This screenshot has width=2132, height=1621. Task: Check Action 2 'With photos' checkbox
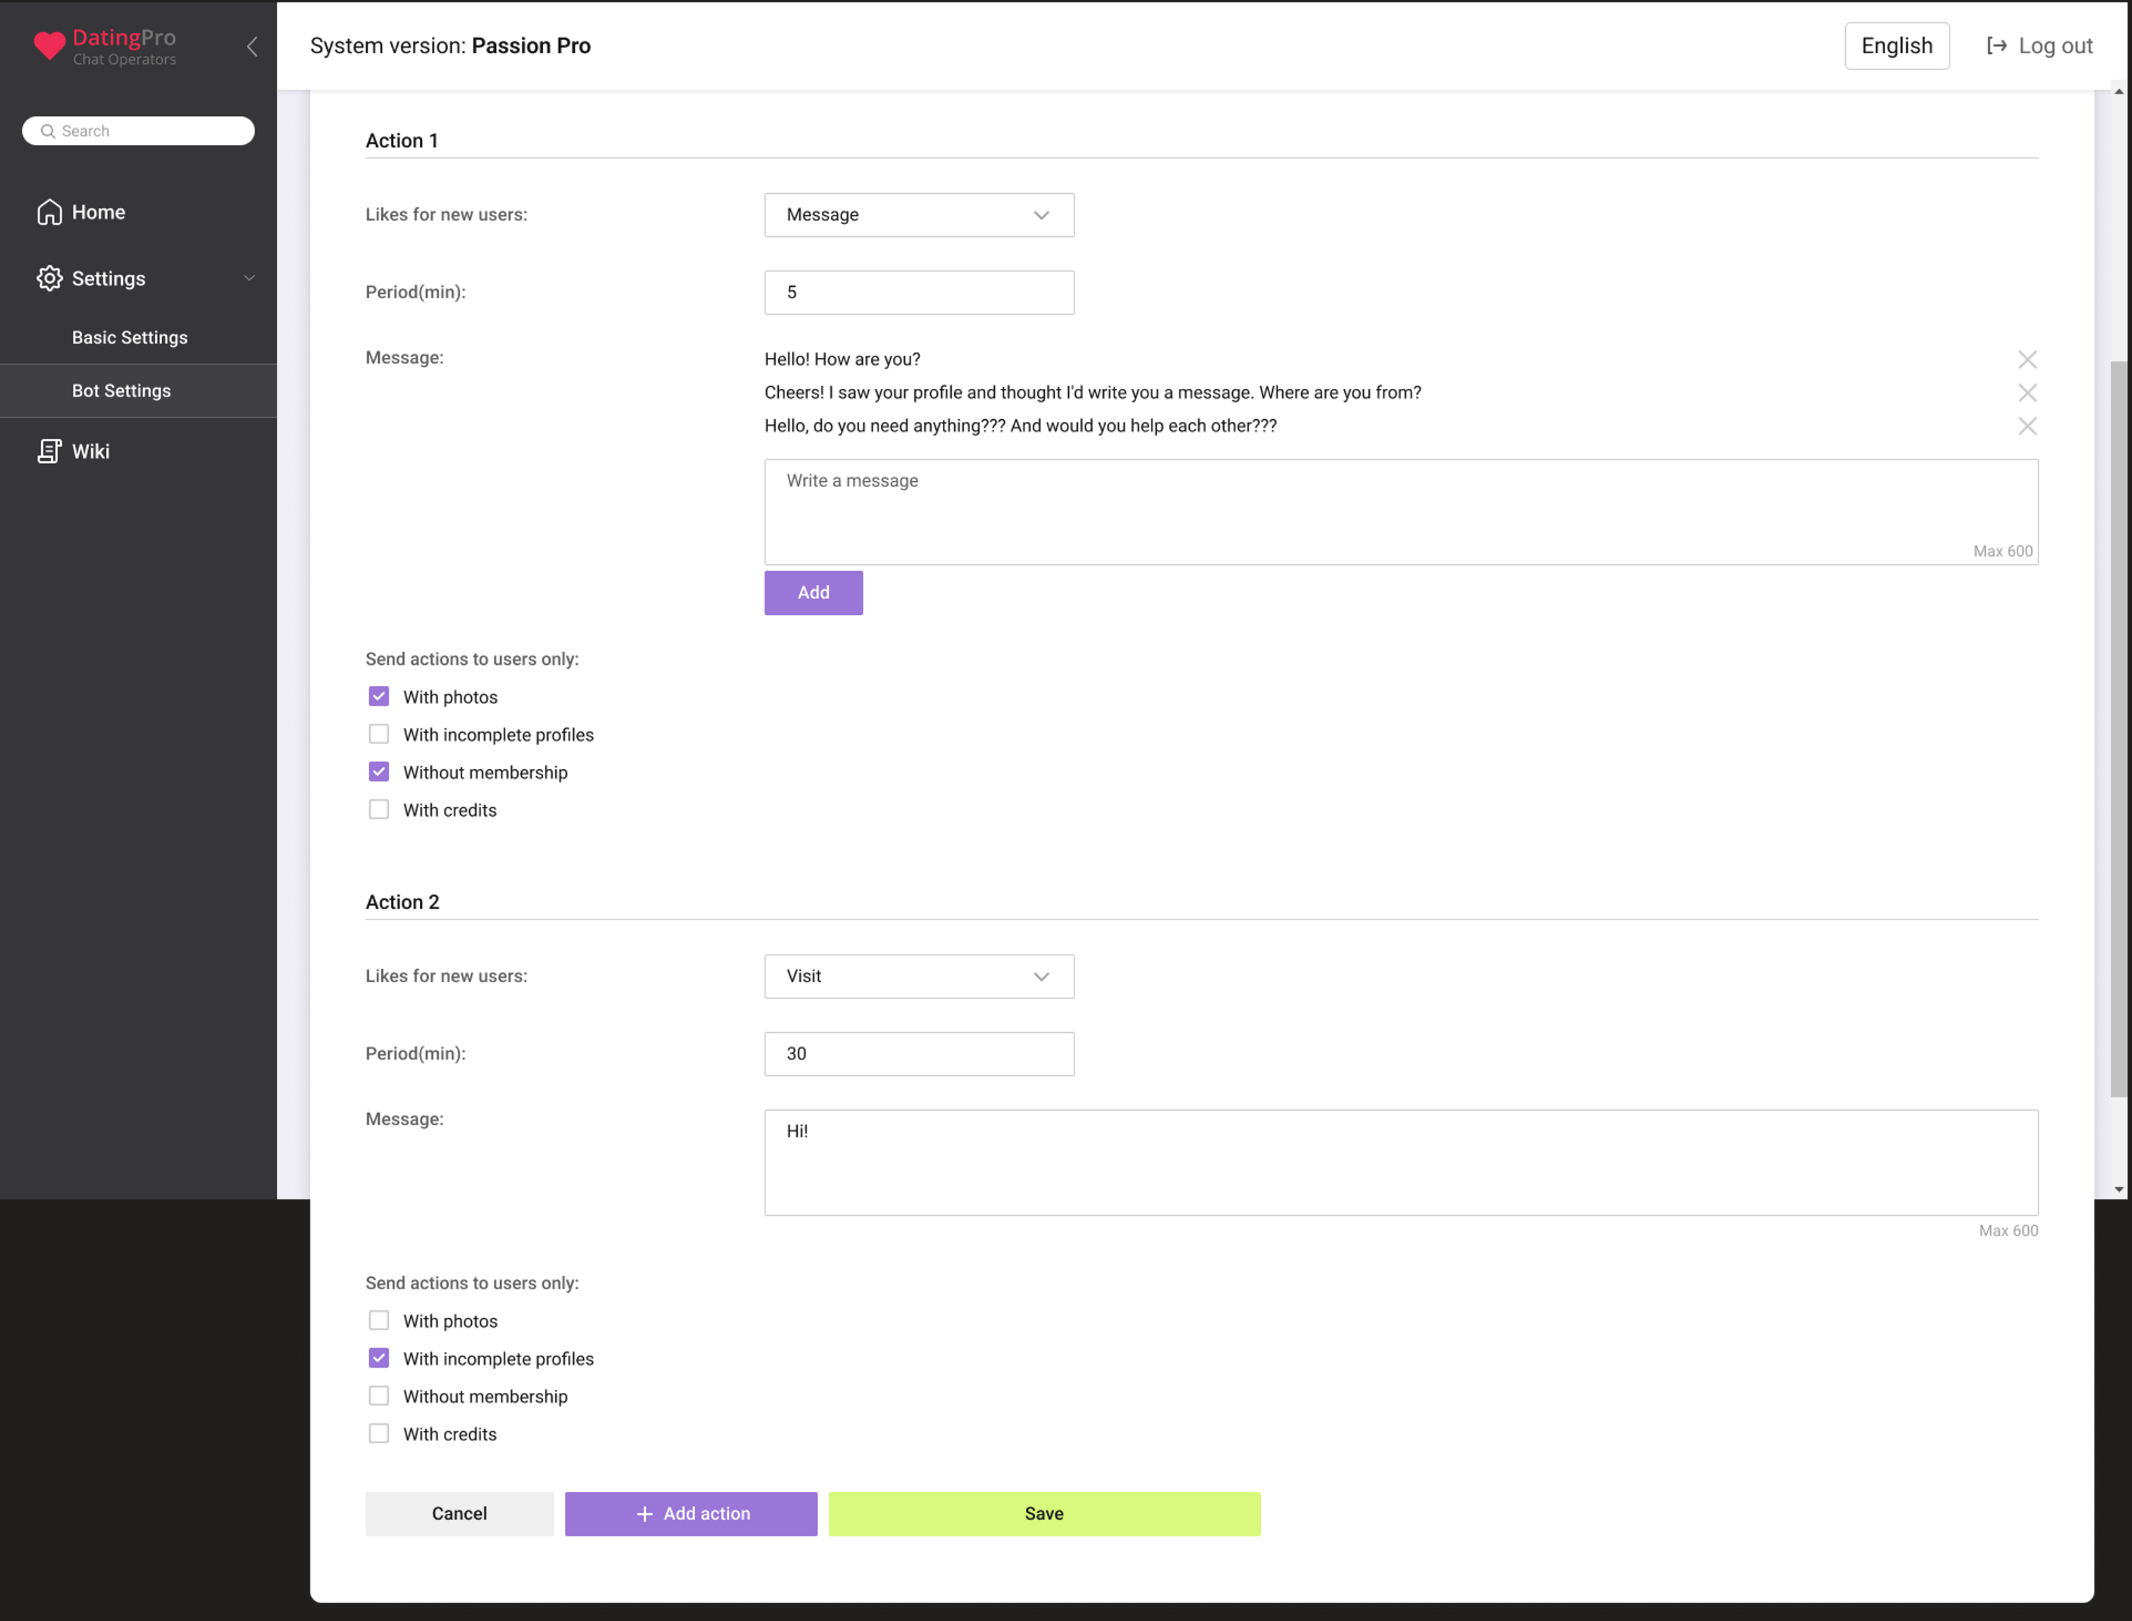[379, 1320]
